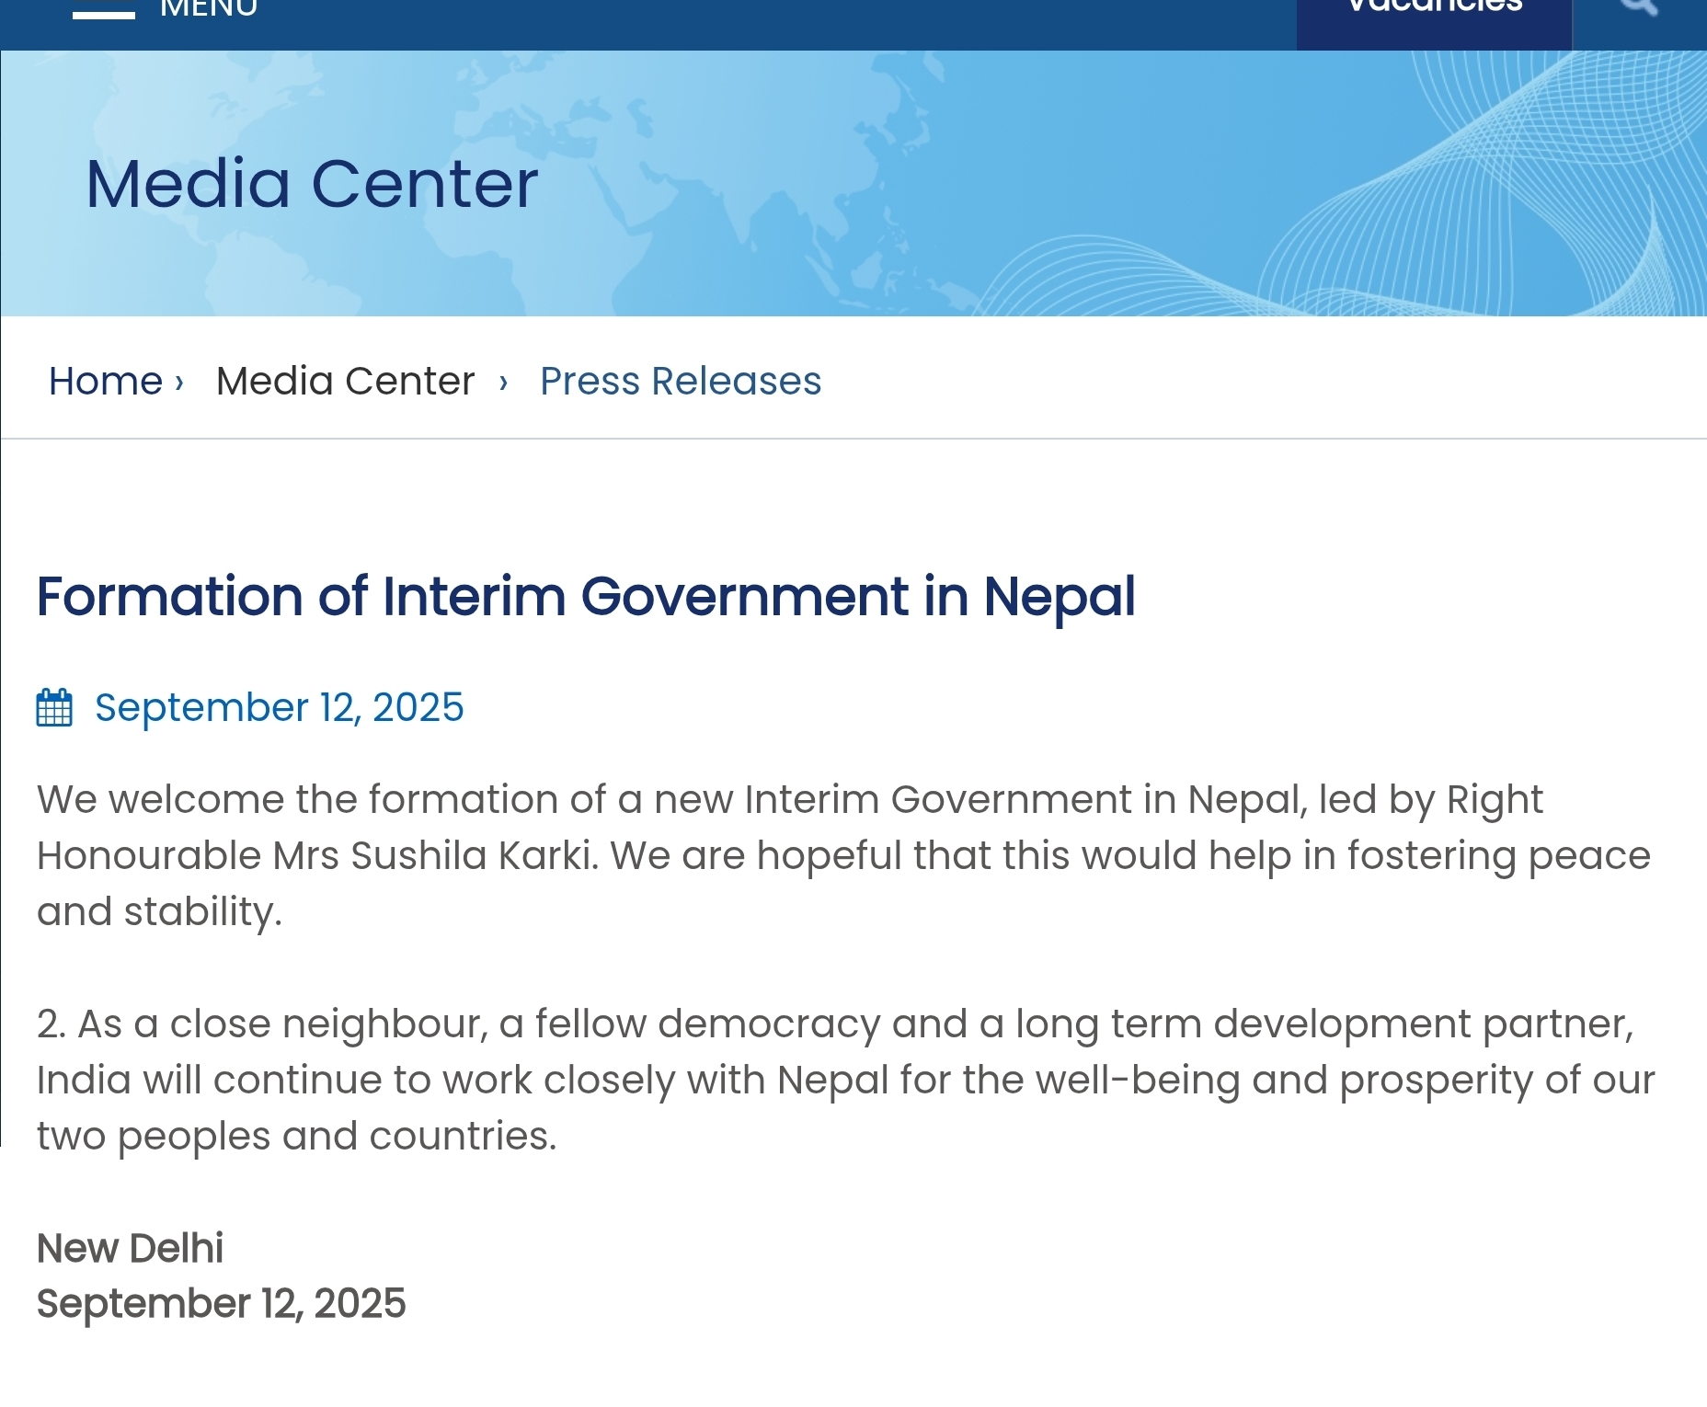Click the bold September 12, 2025 footer date
Screen dimensions: 1707x1407
pos(221,1303)
